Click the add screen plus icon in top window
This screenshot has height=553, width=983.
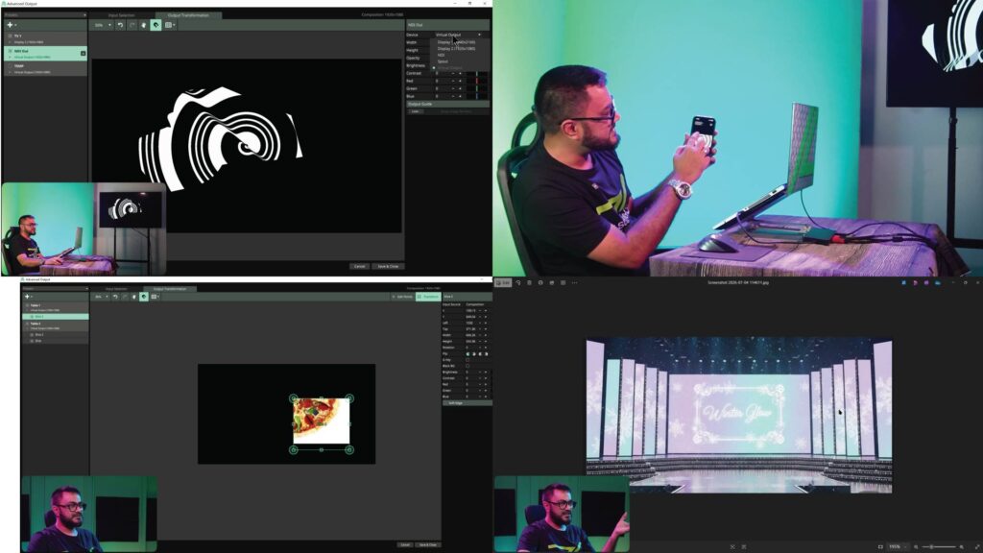tap(10, 25)
